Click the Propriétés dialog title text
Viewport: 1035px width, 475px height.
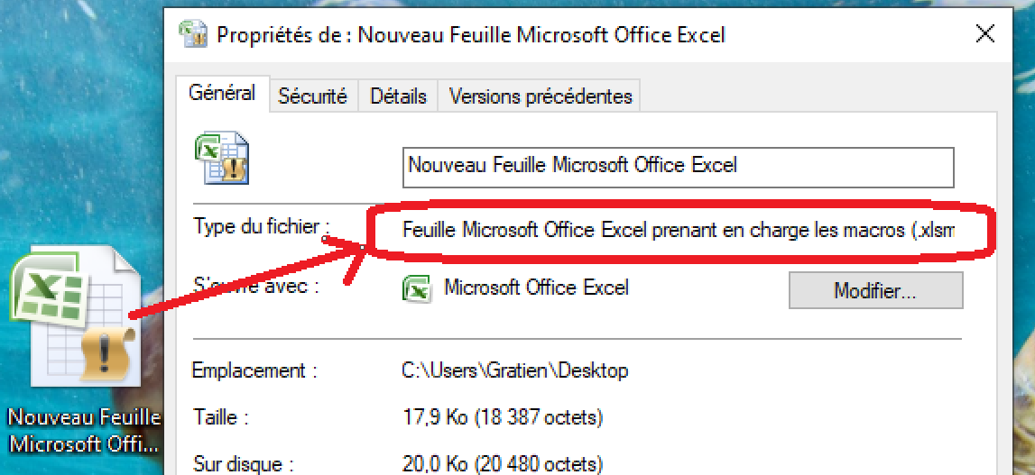(x=469, y=35)
